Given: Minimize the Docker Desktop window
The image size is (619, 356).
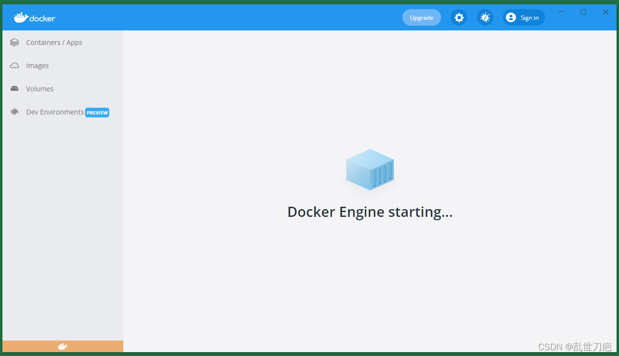Looking at the screenshot, I should pos(561,12).
